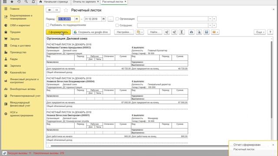Open Закупки section cart icon
This screenshot has height=156, width=278.
[x=6, y=39]
